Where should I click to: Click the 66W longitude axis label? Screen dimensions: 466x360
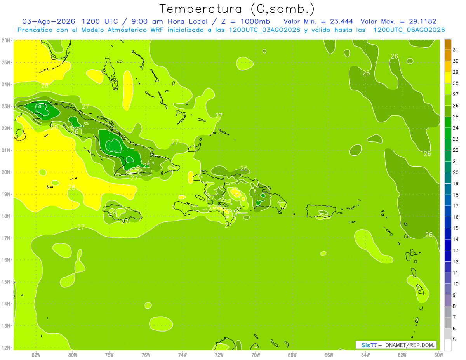(x=329, y=355)
